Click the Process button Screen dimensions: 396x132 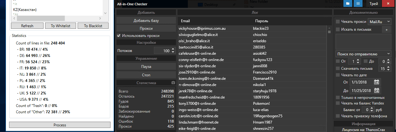[x=59, y=125]
